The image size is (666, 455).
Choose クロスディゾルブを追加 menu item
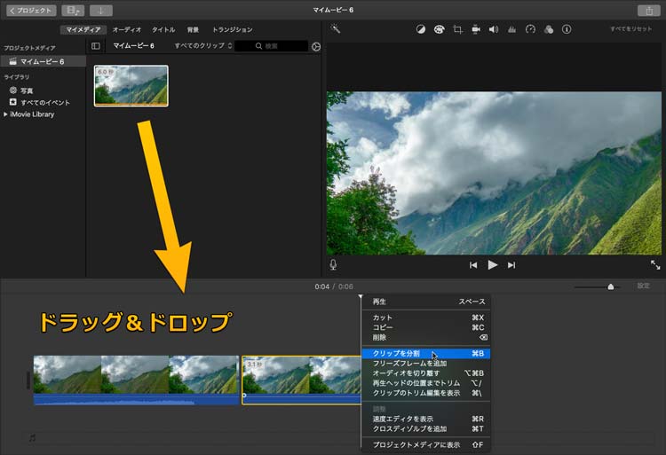(426, 428)
